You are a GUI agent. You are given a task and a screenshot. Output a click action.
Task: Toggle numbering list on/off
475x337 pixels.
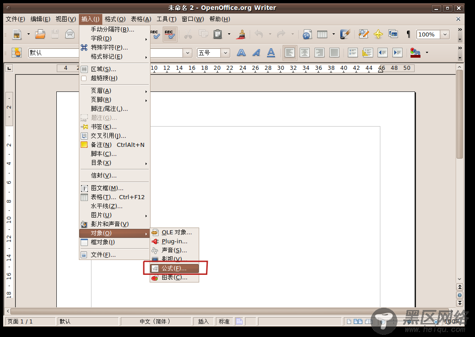point(352,53)
